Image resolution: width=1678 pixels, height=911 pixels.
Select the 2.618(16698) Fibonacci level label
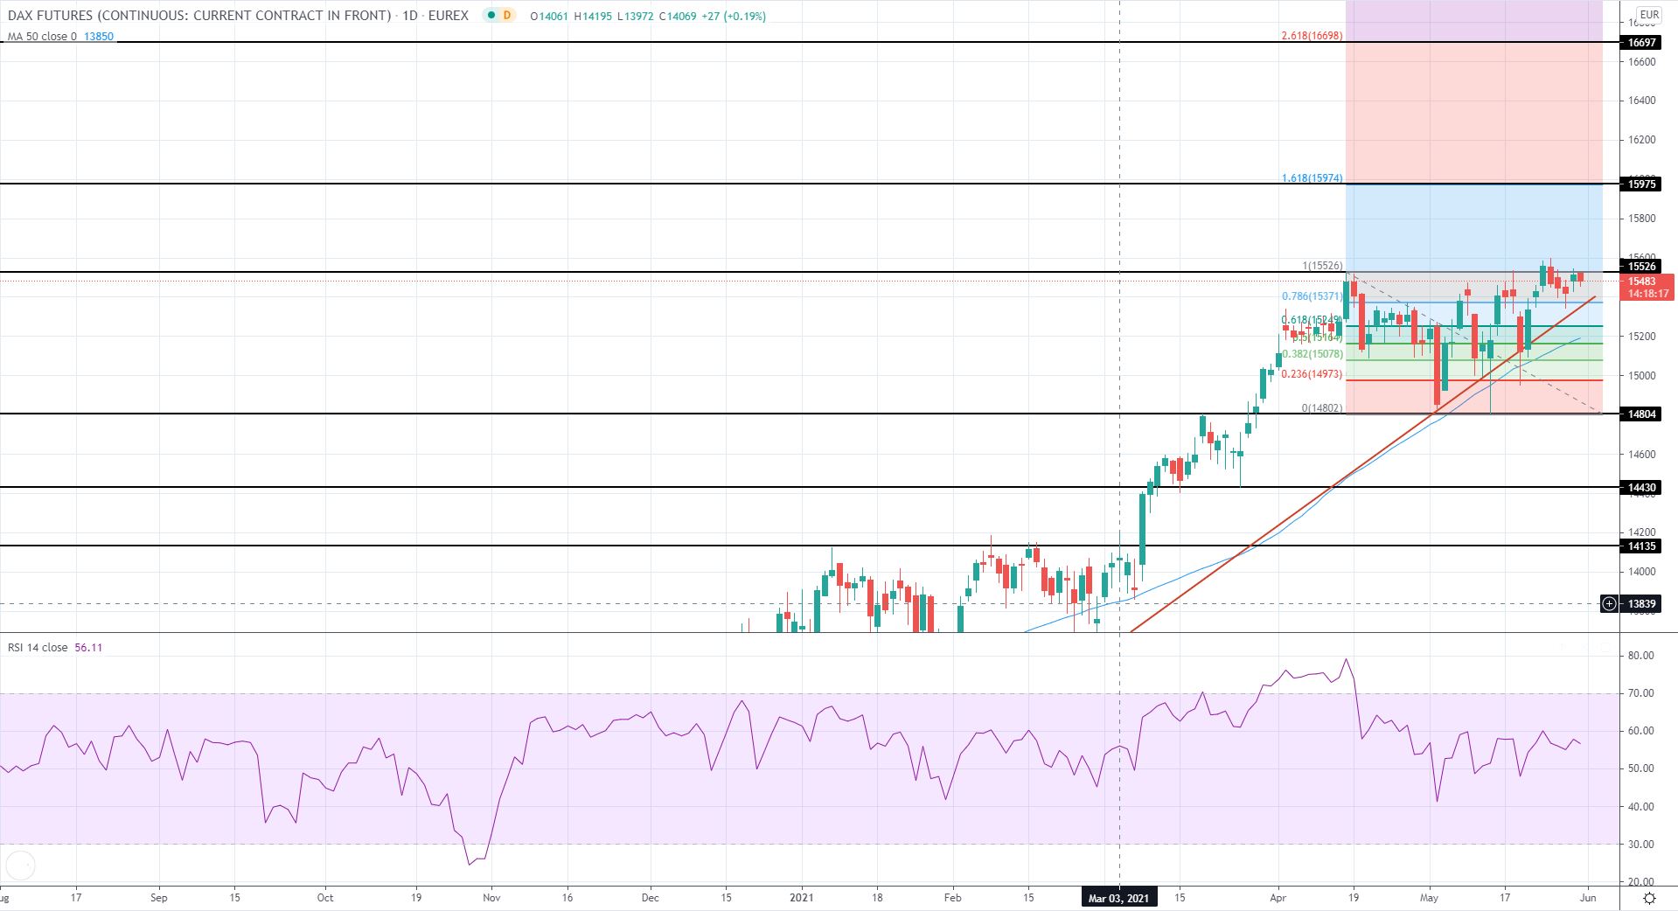click(1312, 36)
